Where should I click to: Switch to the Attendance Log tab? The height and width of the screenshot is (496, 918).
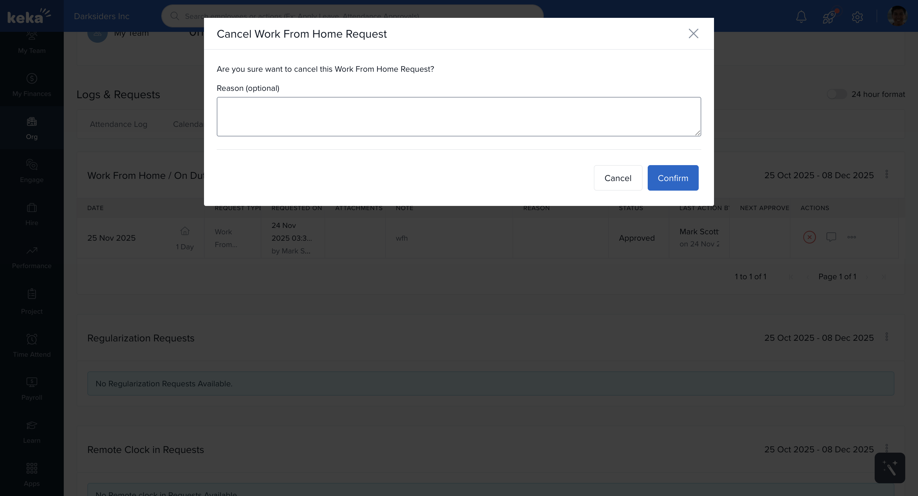(x=118, y=124)
